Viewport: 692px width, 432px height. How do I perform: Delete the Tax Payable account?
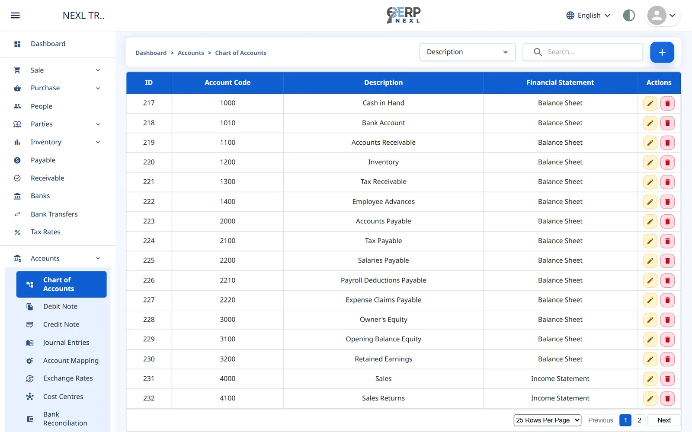pyautogui.click(x=667, y=241)
